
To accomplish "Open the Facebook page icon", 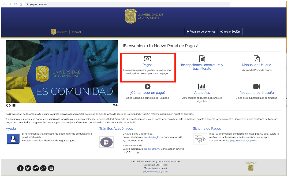I will coord(20,168).
